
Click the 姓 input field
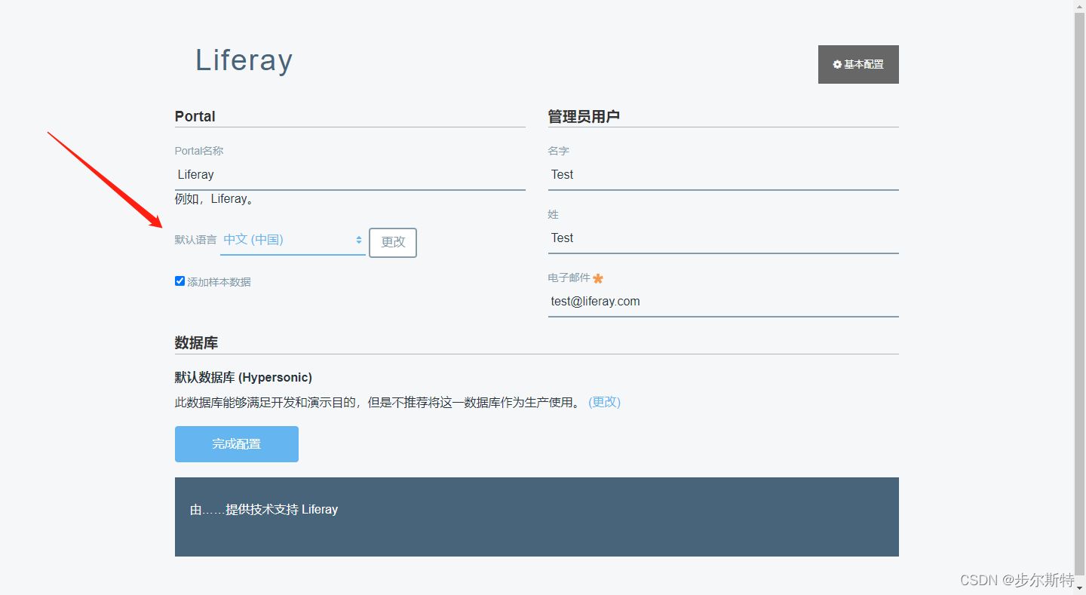point(723,238)
